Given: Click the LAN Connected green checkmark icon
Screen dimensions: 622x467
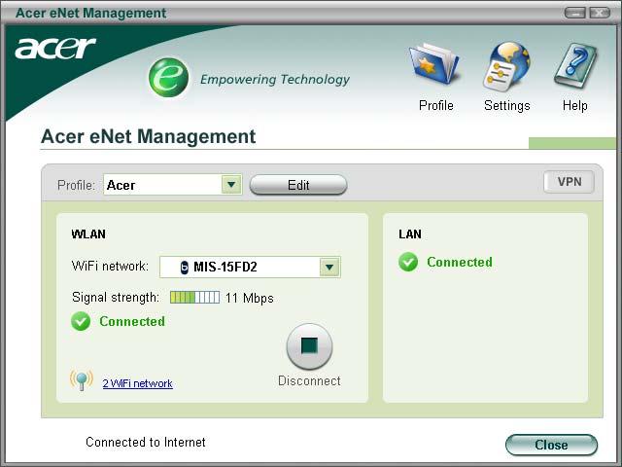Looking at the screenshot, I should (x=408, y=262).
